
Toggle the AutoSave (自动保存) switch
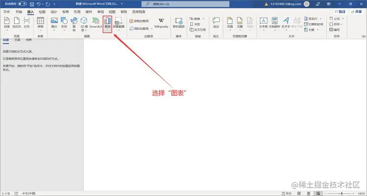pos(22,4)
